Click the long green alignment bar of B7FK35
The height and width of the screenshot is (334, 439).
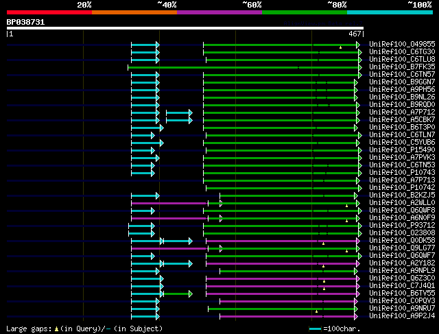point(244,67)
